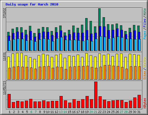Viewport: 148px width, 115px height.
Task: Click the green hits bar for day 20
Action: [91, 27]
